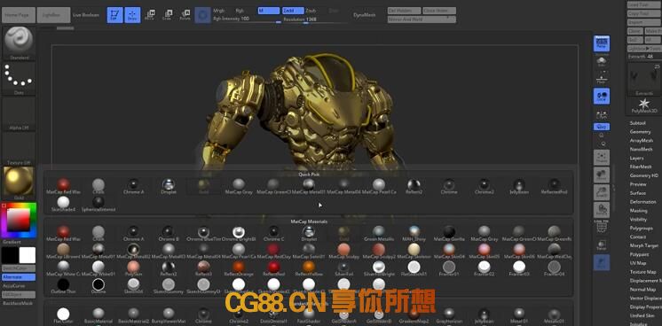Image resolution: width=662 pixels, height=326 pixels.
Task: Click the SwitchColor button
Action: point(19,268)
